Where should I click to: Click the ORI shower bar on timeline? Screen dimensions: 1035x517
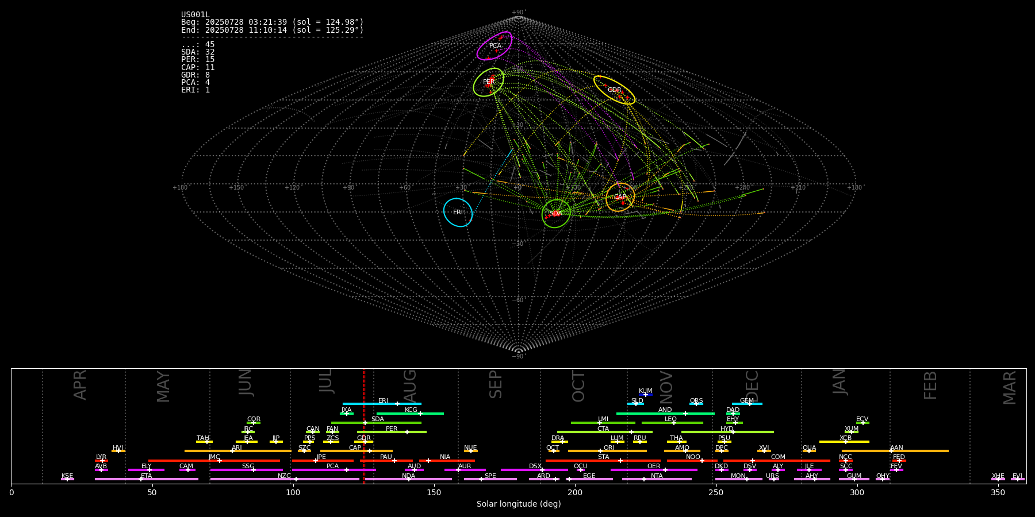607,451
